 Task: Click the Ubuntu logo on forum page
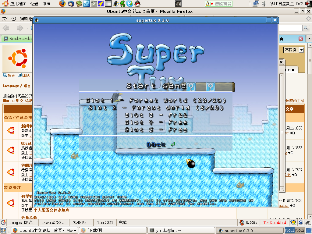pos(17,58)
